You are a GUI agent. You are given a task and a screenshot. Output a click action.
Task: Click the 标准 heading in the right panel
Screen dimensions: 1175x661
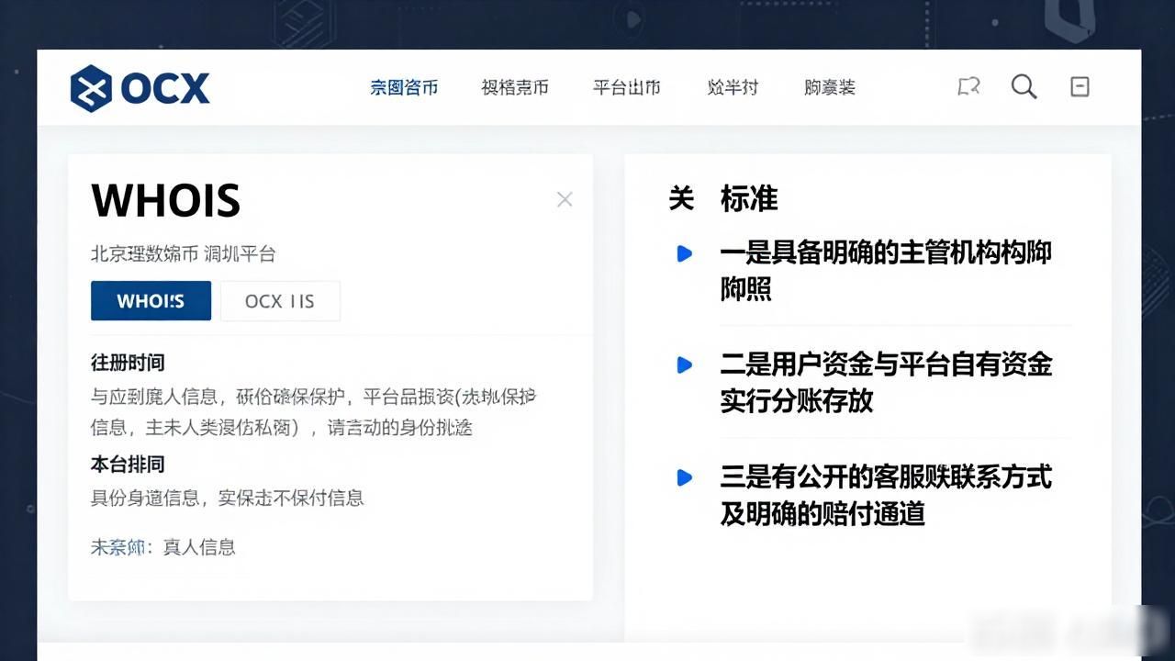coord(749,198)
